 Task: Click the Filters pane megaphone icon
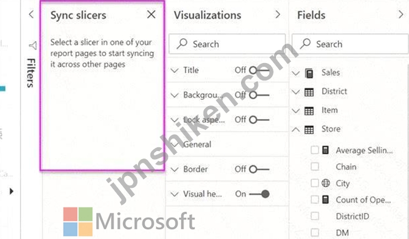pos(32,46)
